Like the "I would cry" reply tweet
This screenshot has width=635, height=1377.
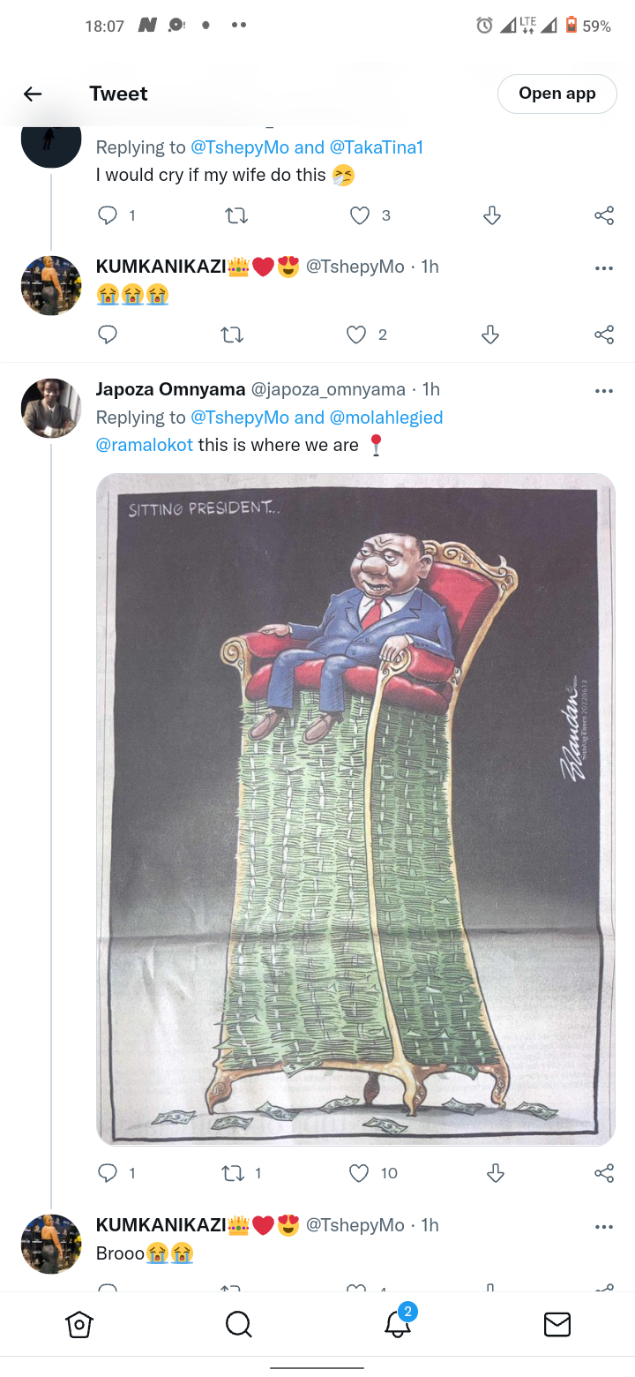click(360, 215)
